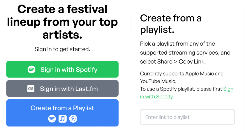
Task: Click the YouTube Music text line
Action: coord(158,81)
